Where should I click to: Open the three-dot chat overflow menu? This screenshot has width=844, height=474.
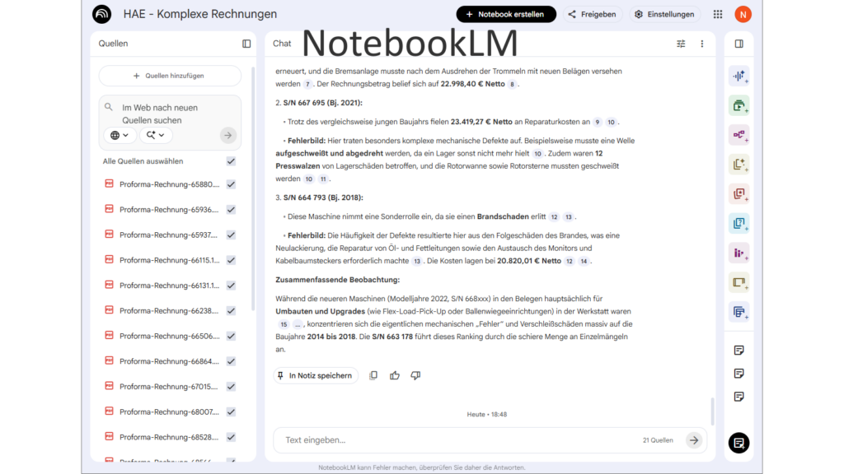pos(701,43)
